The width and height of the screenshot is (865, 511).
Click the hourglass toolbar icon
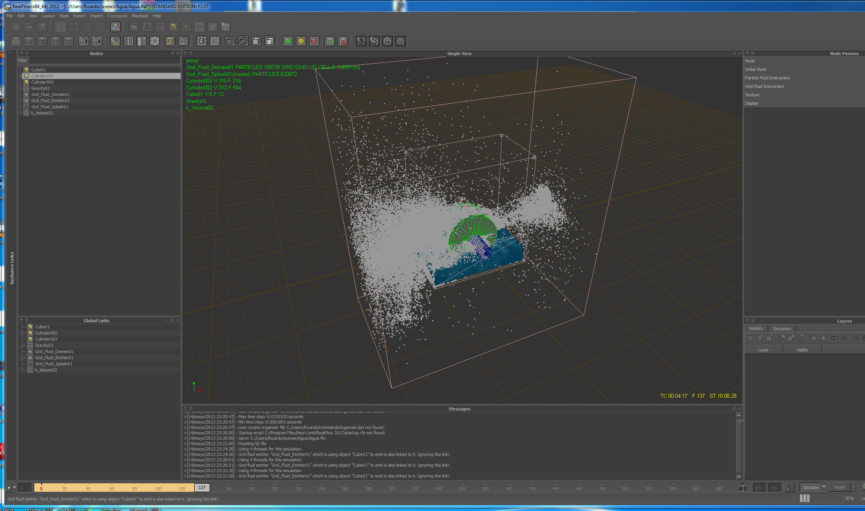[x=183, y=41]
